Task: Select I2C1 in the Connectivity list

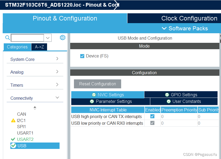Action: tap(21, 120)
